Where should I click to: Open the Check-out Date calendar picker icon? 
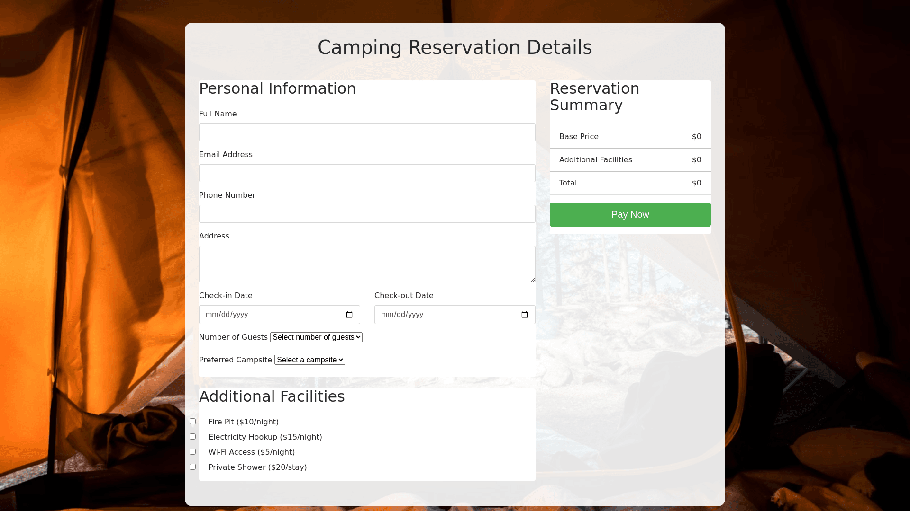coord(525,315)
